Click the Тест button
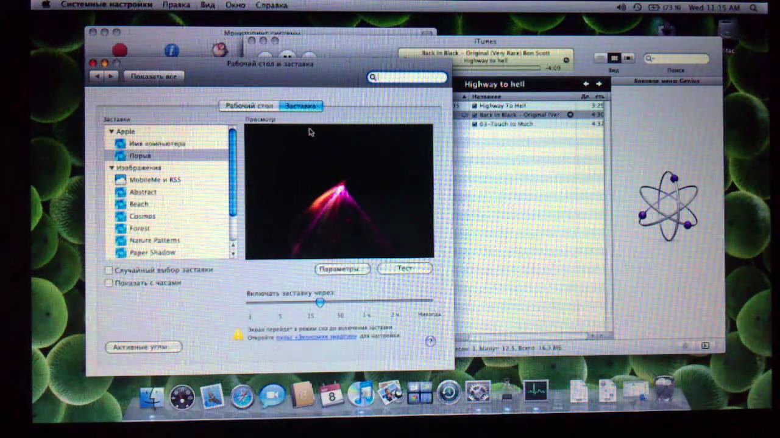780x438 pixels. click(x=405, y=268)
